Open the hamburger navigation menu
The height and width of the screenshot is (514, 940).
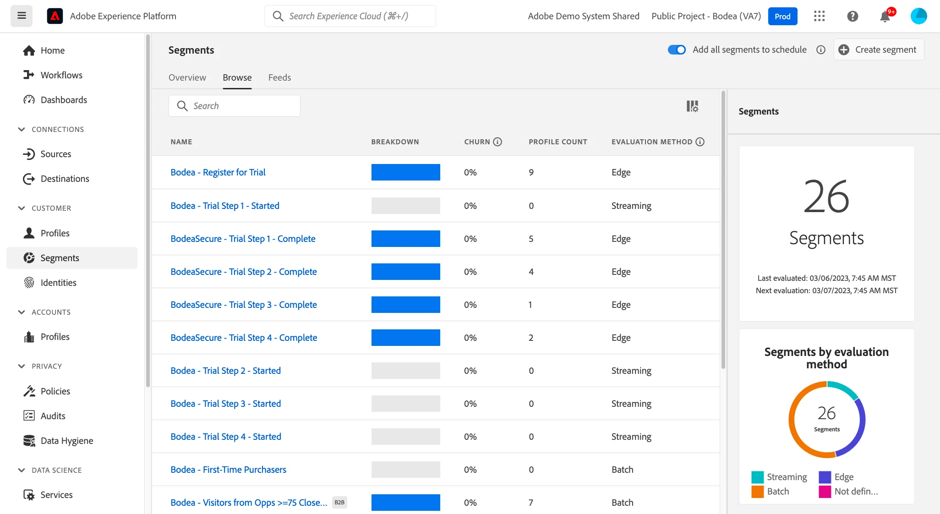coord(22,16)
